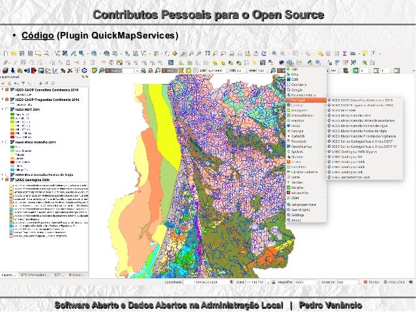Add IGEO CAOP Concelhos Continente 2016 from submenu
The height and width of the screenshot is (312, 416).
click(x=364, y=100)
